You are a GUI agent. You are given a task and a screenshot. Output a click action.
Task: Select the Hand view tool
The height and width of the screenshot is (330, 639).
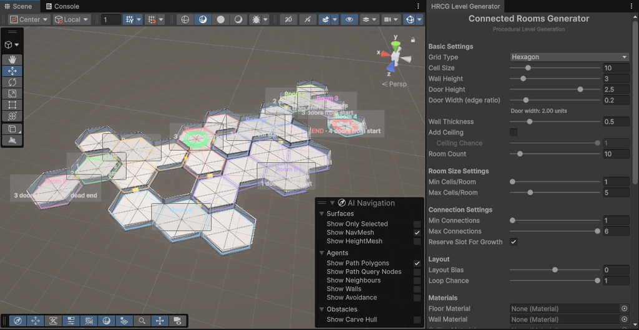pyautogui.click(x=12, y=60)
